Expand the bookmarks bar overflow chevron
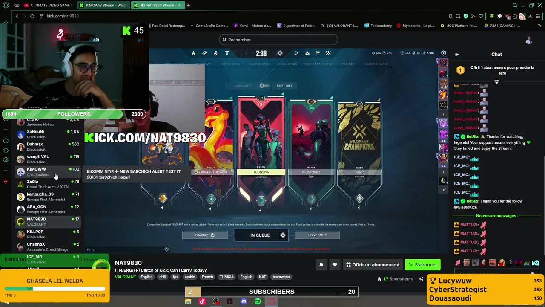Screen dimensions: 545x307 coord(539,26)
